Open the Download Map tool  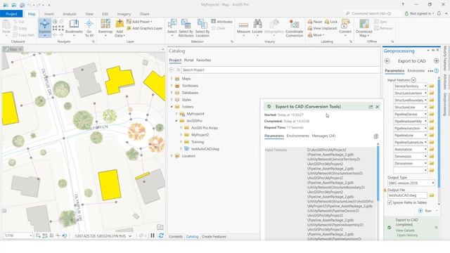coord(364,27)
